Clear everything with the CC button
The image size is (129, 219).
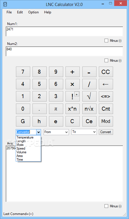106,72
